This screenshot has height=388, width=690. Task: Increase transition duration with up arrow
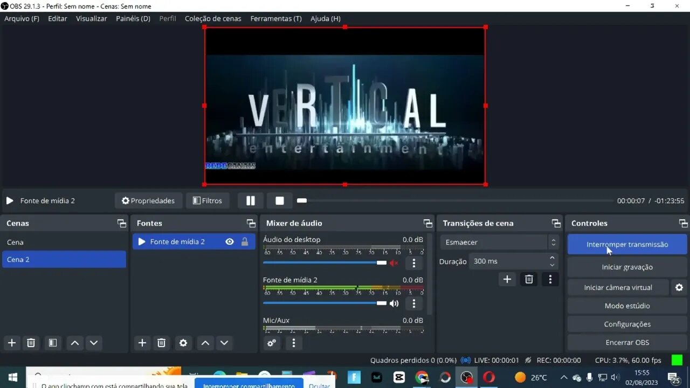(x=552, y=258)
